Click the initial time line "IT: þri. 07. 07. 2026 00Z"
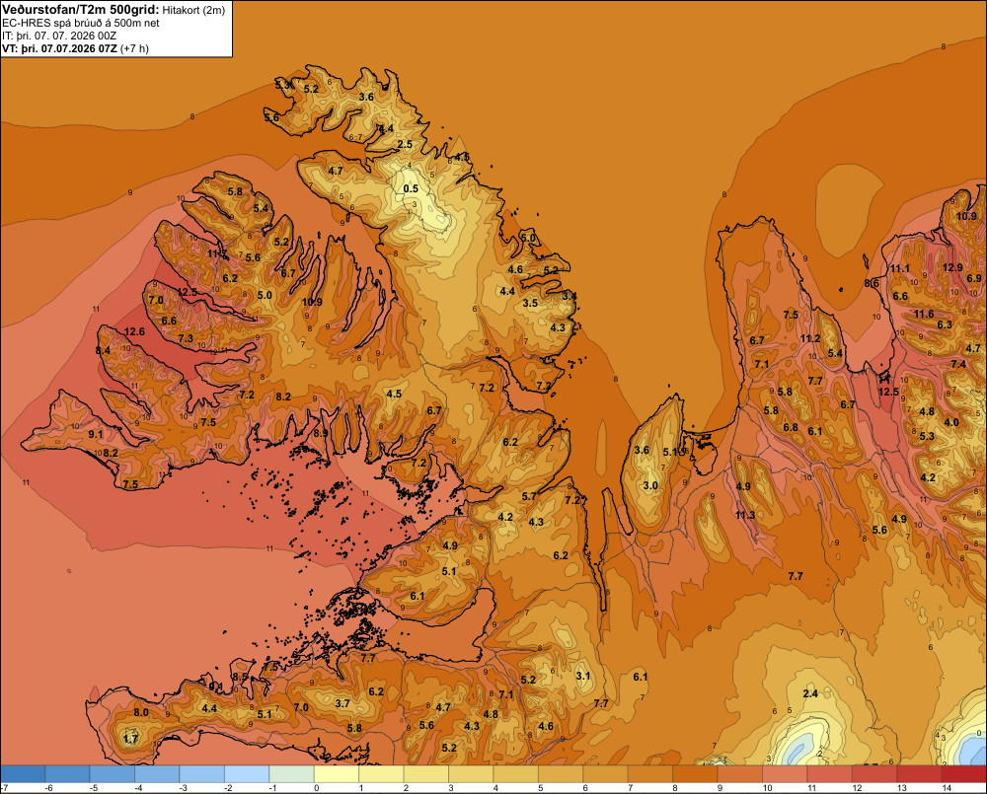This screenshot has width=987, height=794. coord(59,36)
